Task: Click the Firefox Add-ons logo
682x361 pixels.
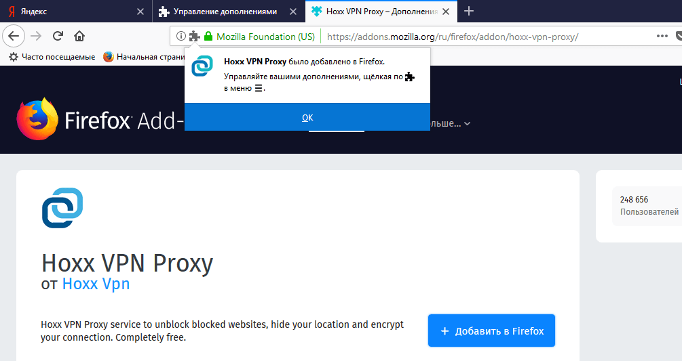Action: pos(100,120)
